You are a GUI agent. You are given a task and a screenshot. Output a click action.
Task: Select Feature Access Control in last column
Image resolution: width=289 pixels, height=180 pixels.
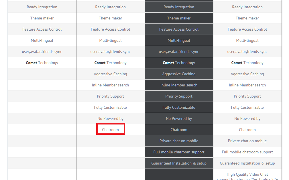pos(247,29)
